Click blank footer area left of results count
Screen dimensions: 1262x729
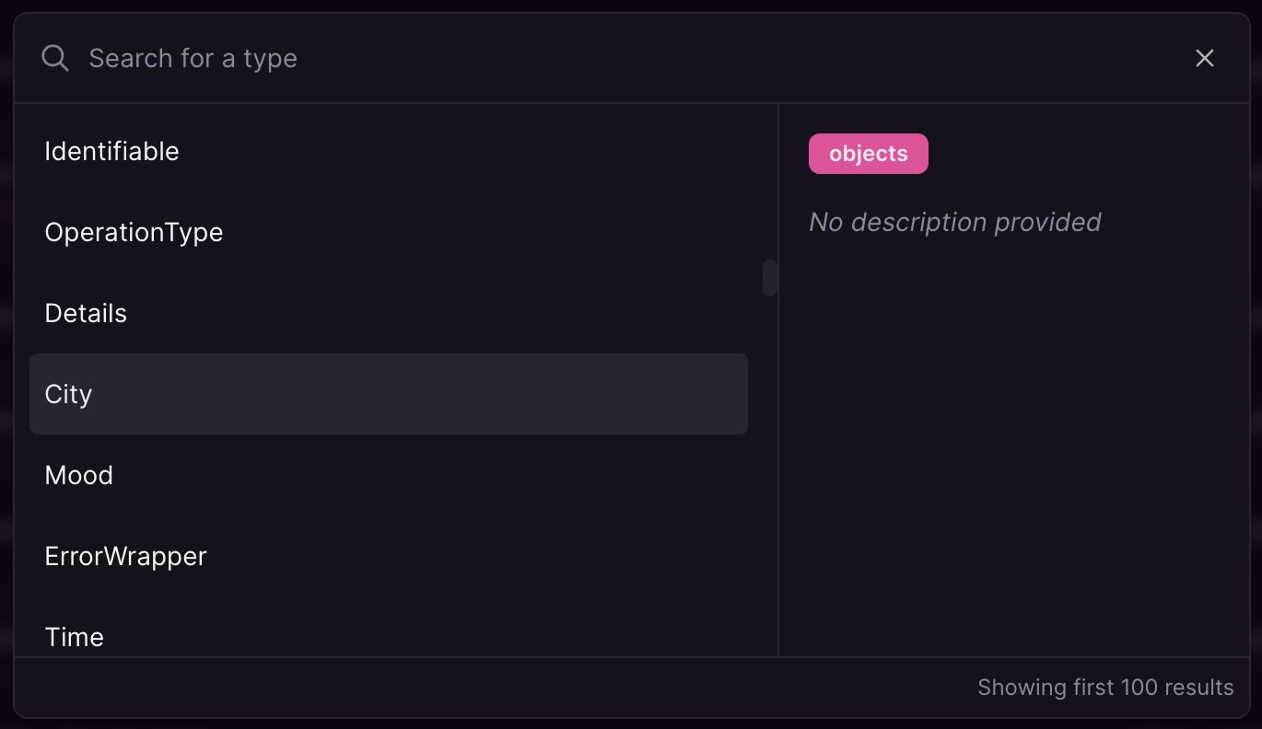(488, 688)
